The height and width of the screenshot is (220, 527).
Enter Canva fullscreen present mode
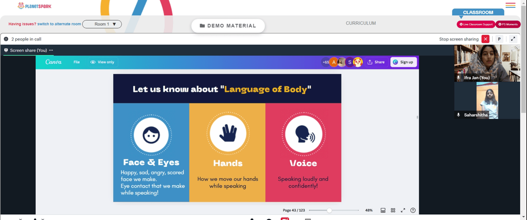point(403,210)
